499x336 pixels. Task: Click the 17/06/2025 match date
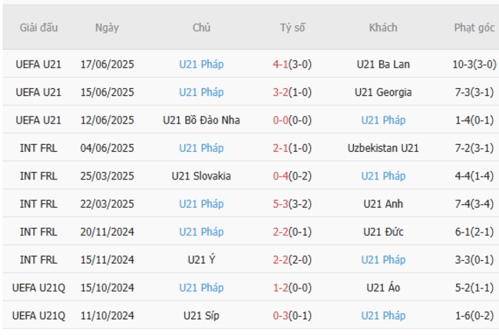[107, 64]
